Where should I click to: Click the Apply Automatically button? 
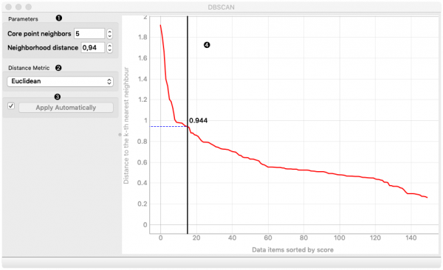tap(66, 108)
